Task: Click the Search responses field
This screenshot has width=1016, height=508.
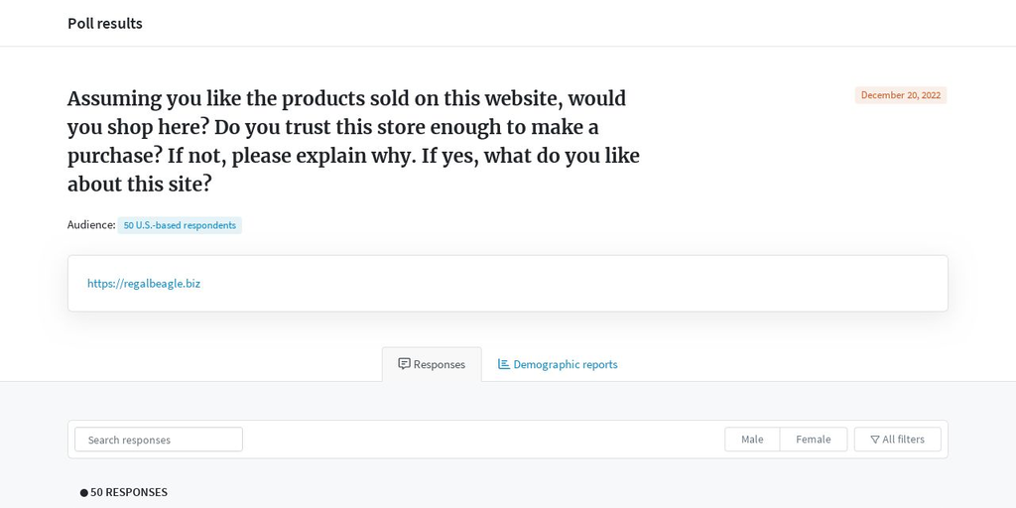Action: point(159,440)
